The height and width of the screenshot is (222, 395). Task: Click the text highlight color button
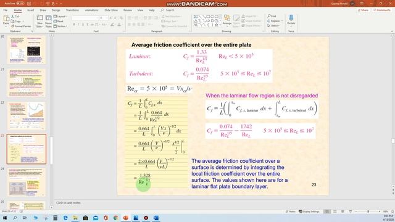112,25
